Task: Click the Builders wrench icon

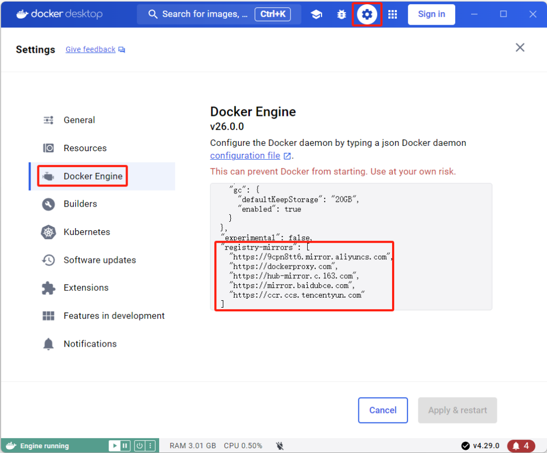Action: point(49,204)
